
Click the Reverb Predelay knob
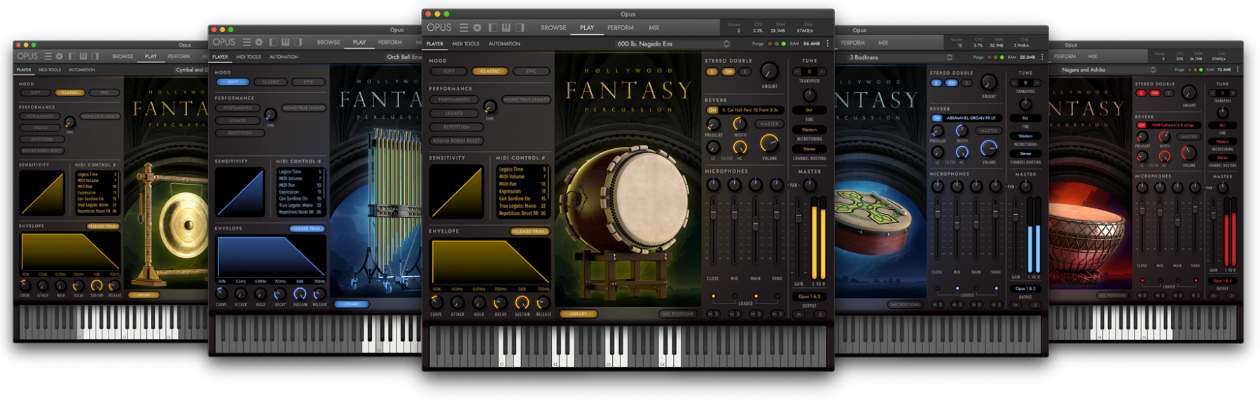[x=713, y=124]
